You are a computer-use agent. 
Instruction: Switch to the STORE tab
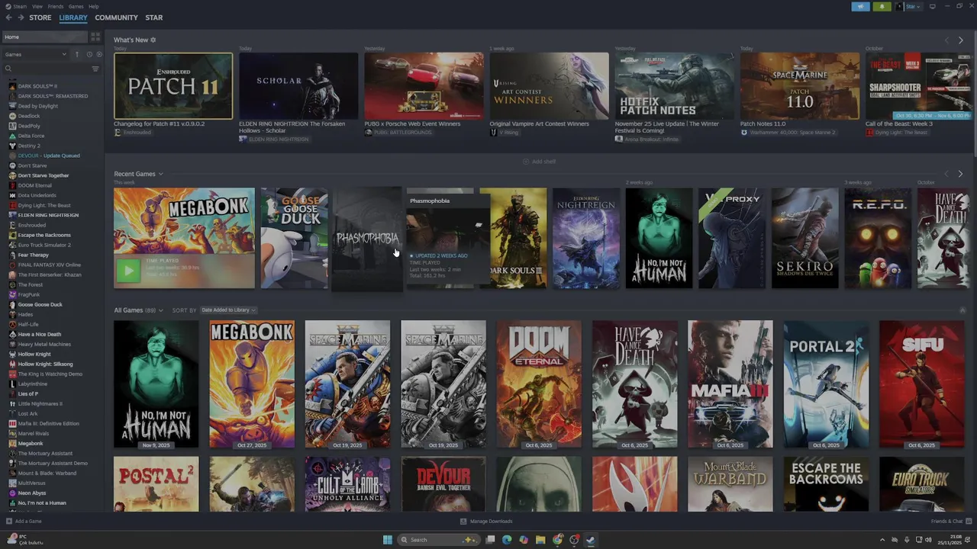point(40,18)
